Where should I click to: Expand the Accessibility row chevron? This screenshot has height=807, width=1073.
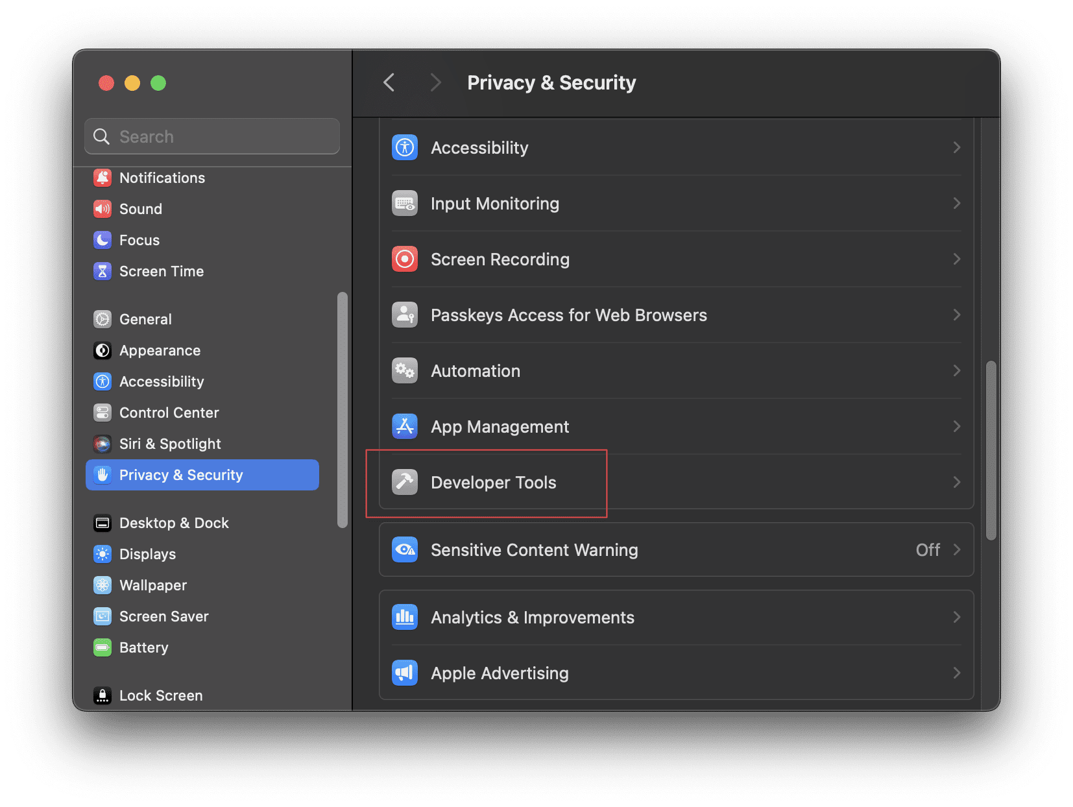tap(957, 148)
